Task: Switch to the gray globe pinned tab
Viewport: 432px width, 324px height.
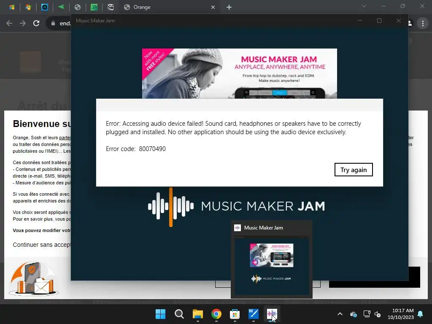Action: 78,7
